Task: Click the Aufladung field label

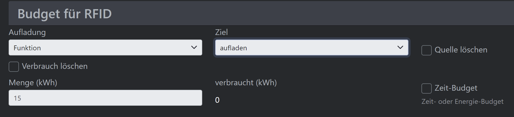Action: tap(27, 32)
